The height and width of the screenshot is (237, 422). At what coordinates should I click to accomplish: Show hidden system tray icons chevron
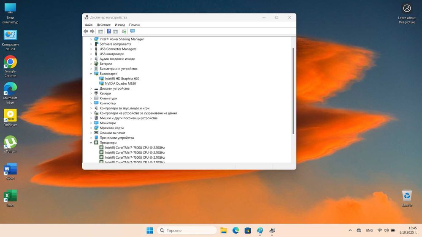pos(350,230)
